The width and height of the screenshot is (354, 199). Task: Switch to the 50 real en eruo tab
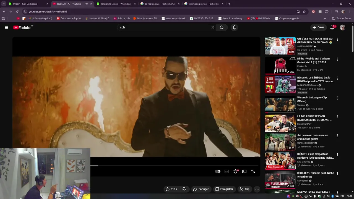tap(160, 4)
